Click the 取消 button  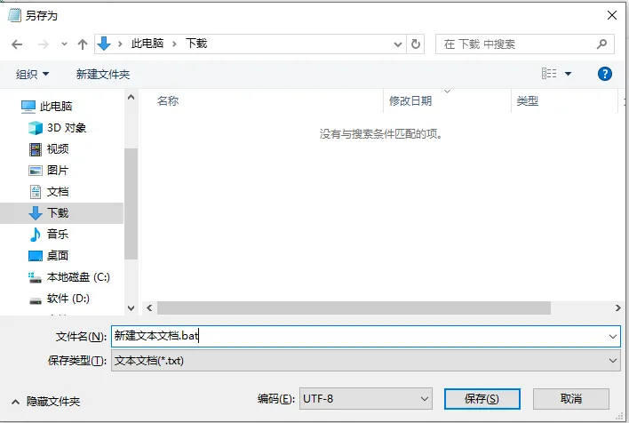tap(571, 399)
